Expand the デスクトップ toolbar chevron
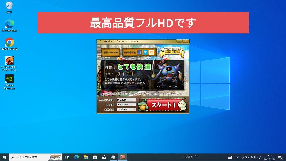This screenshot has width=286, height=161. [x=195, y=155]
